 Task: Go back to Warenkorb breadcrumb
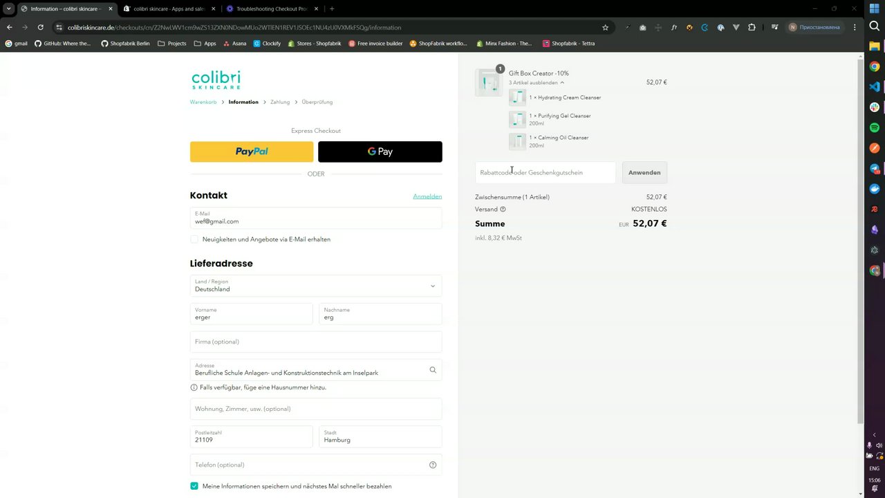[x=203, y=102]
